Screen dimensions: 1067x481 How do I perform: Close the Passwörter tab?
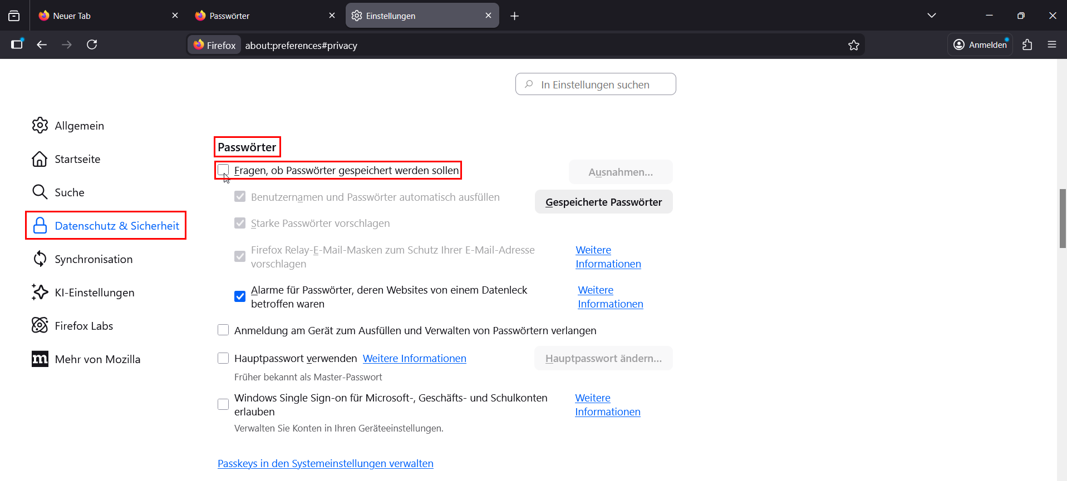332,16
